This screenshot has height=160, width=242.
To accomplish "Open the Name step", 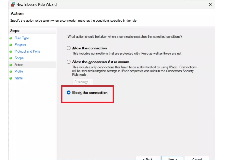I will (19, 78).
